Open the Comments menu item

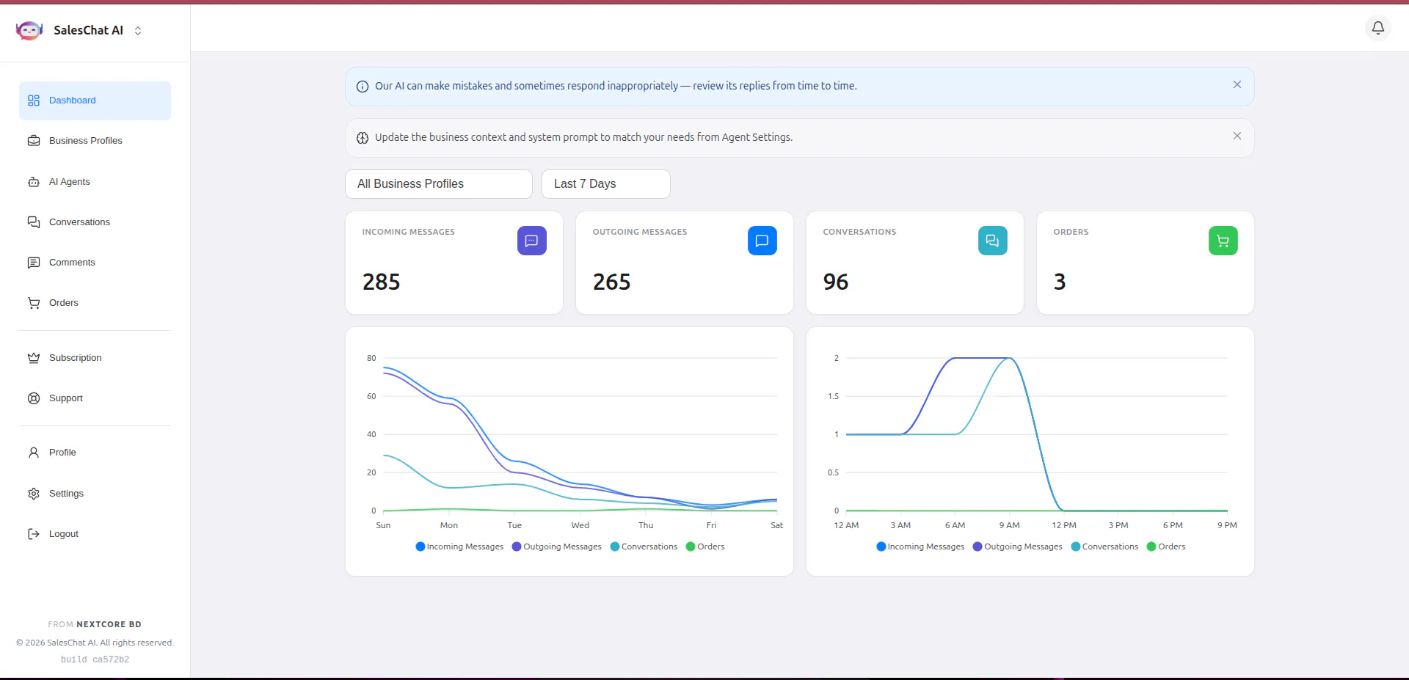(x=95, y=263)
